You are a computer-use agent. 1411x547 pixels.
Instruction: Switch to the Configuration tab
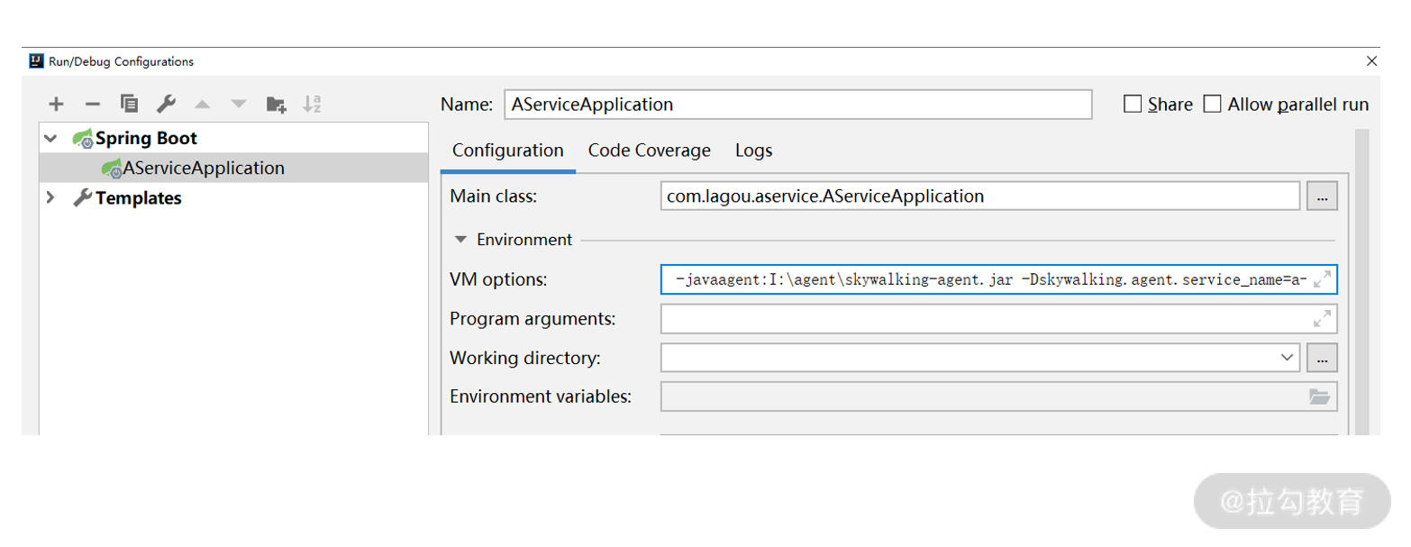point(508,150)
